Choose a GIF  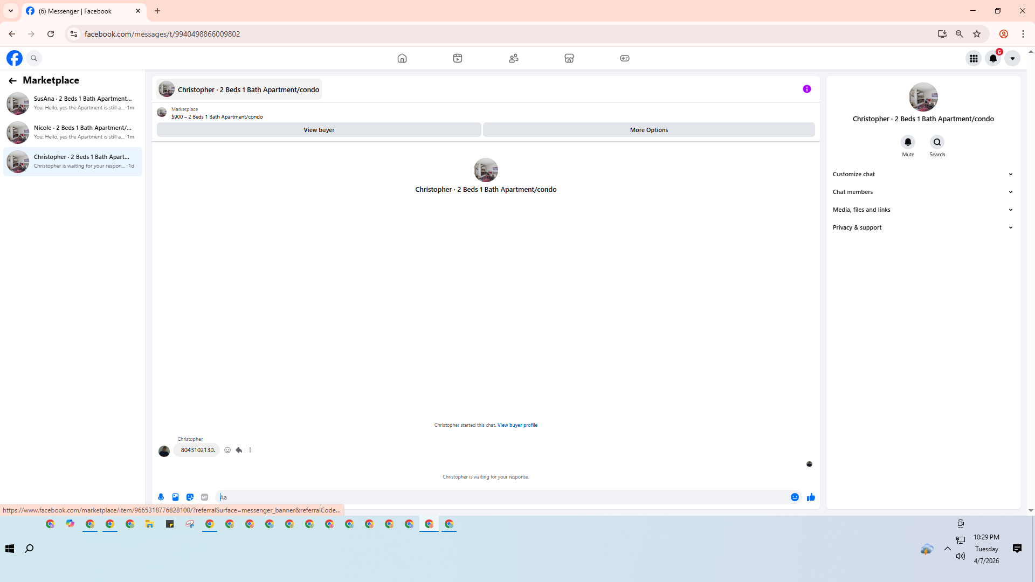tap(204, 497)
